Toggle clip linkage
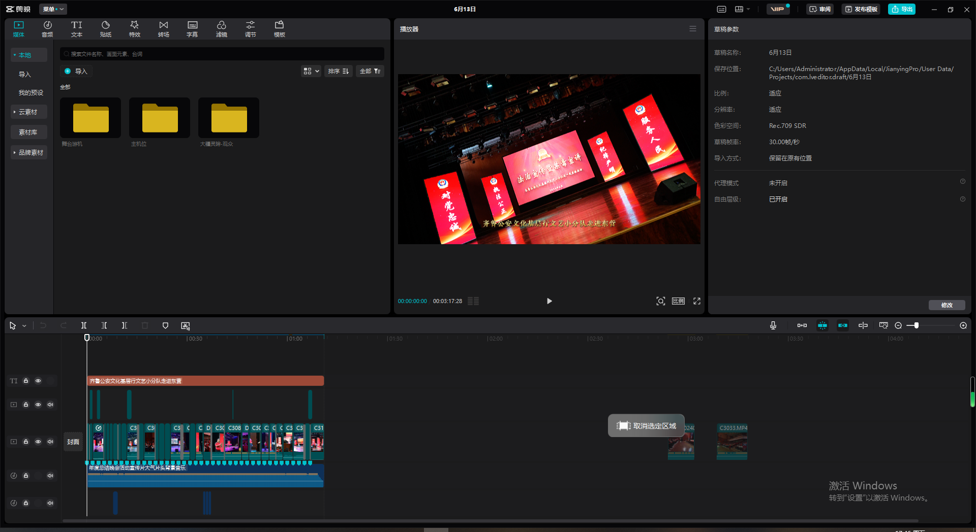 click(x=843, y=325)
